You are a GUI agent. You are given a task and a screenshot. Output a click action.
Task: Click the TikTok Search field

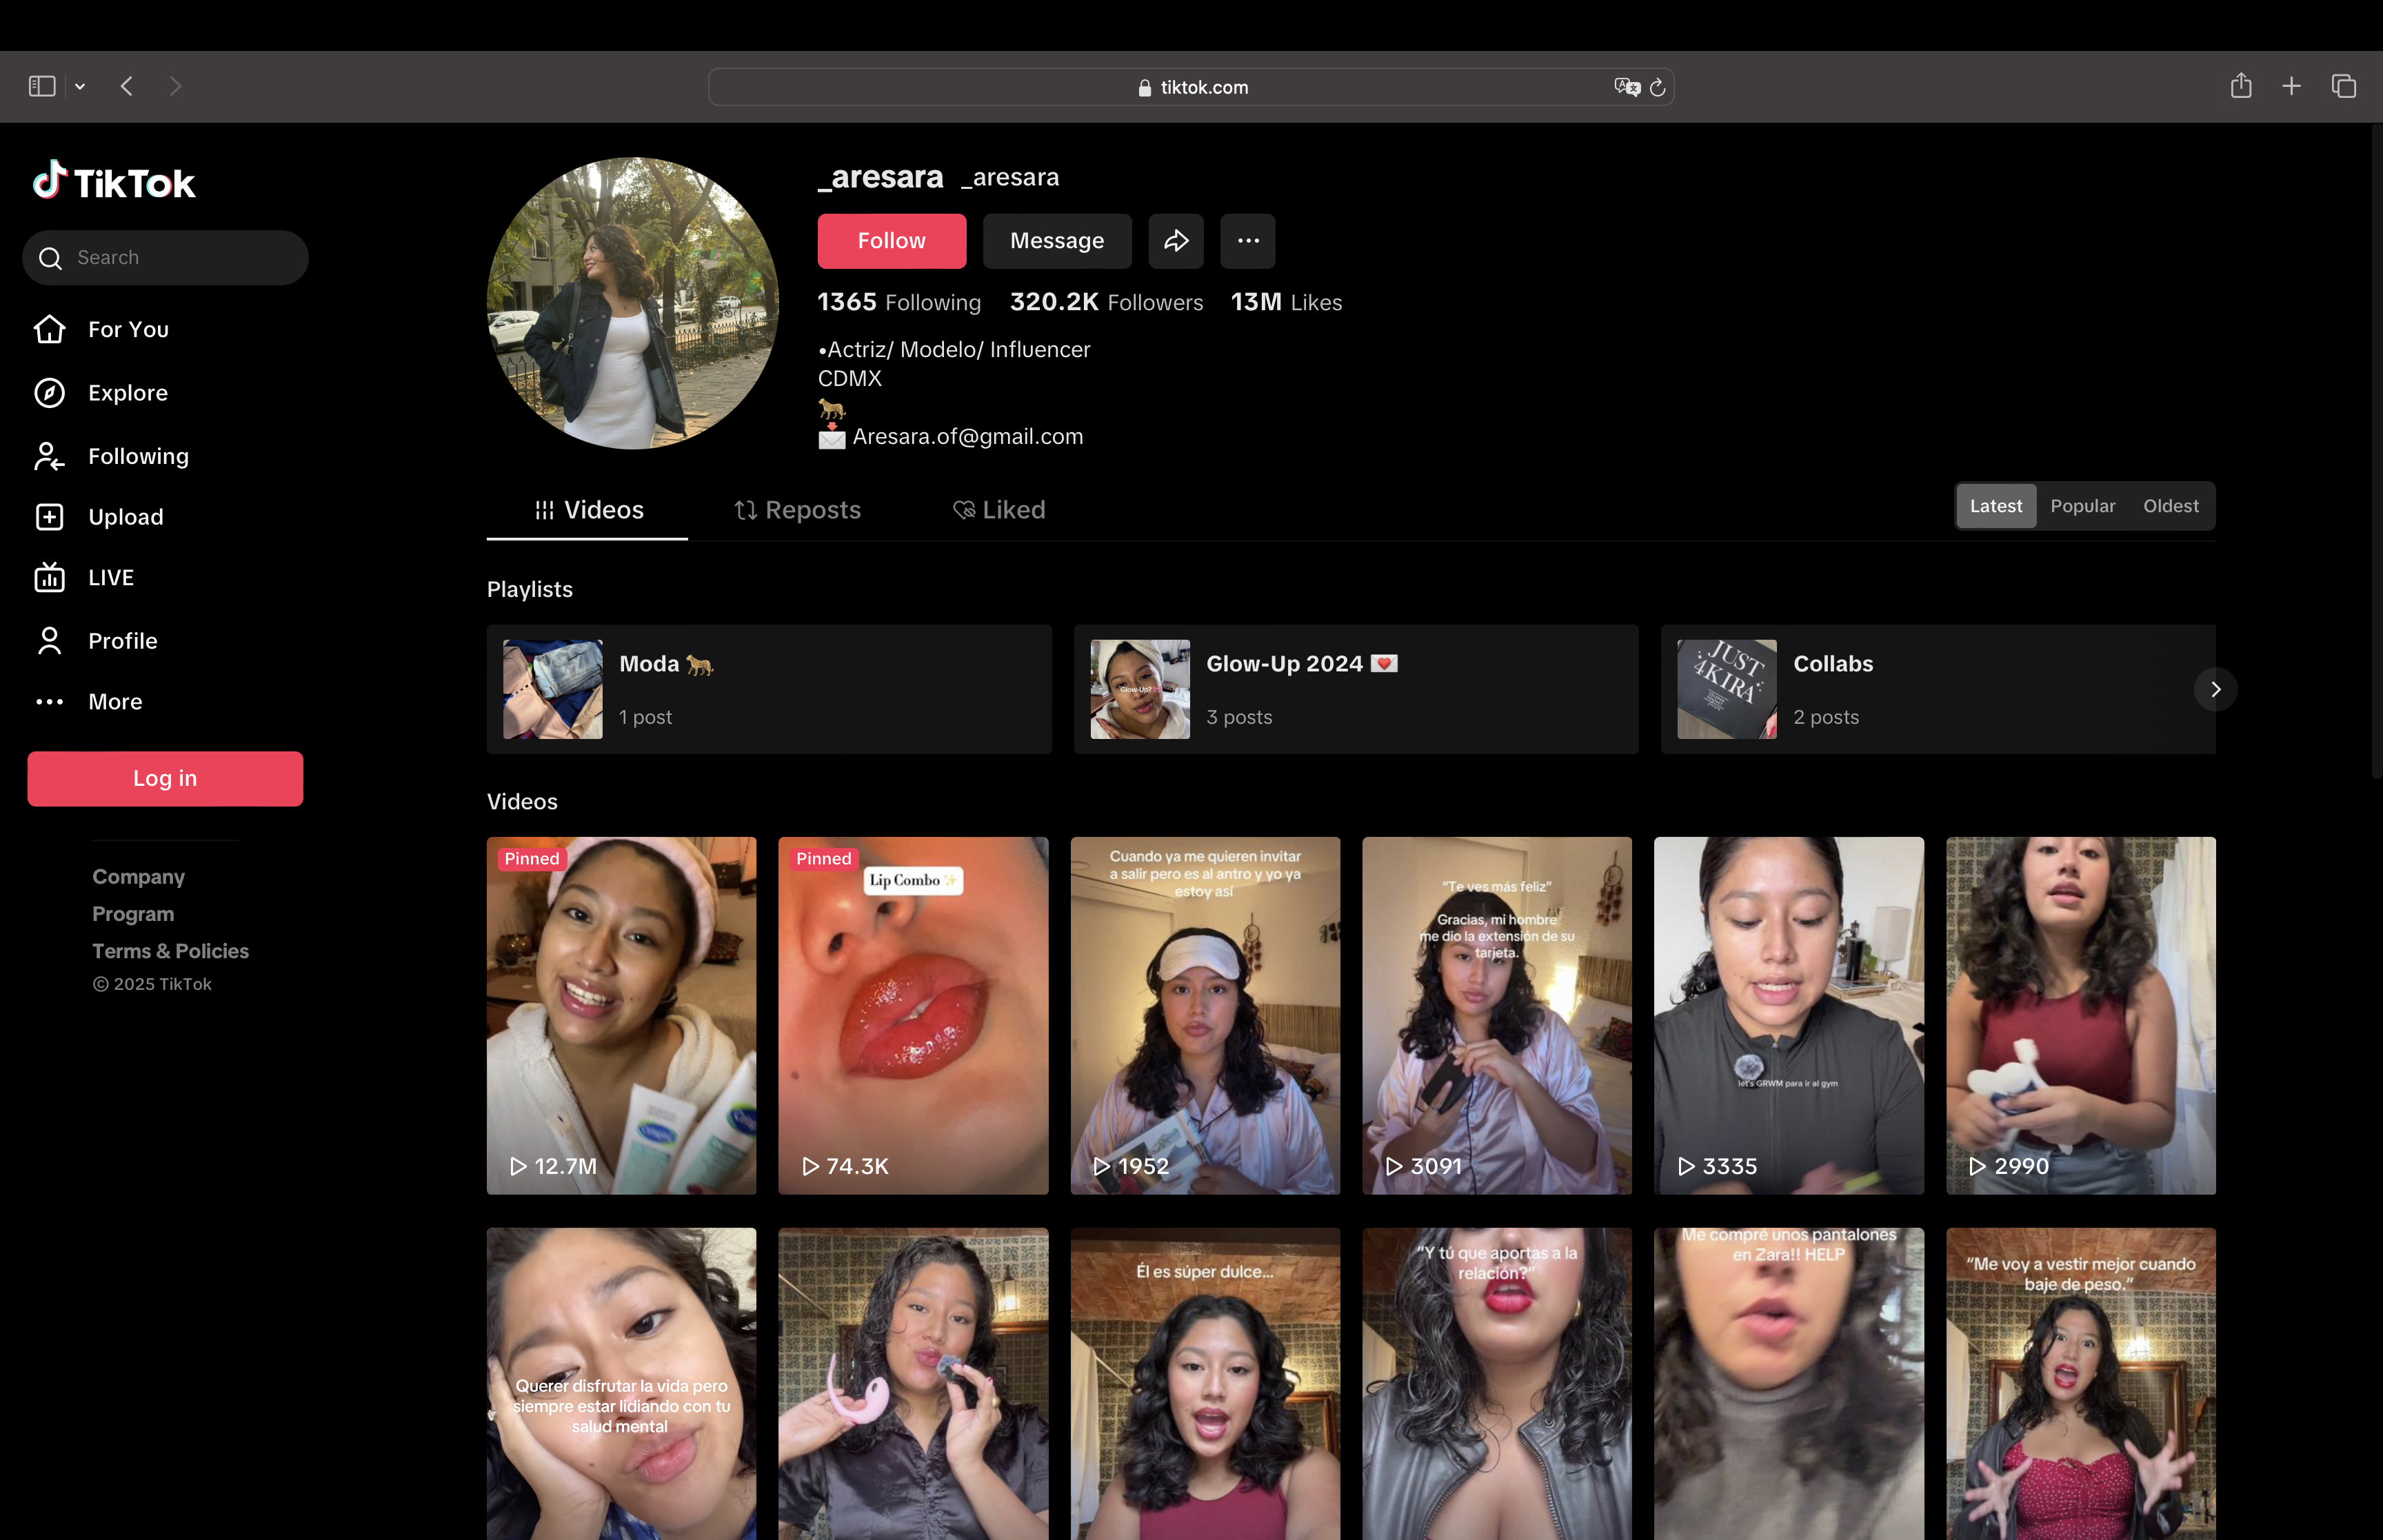click(165, 258)
